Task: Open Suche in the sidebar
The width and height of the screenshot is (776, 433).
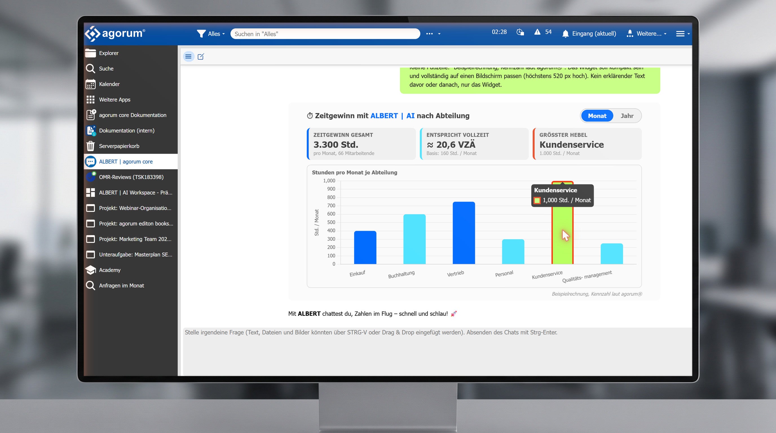Action: point(131,69)
